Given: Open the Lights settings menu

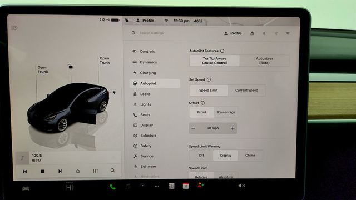Looking at the screenshot, I should tap(142, 104).
